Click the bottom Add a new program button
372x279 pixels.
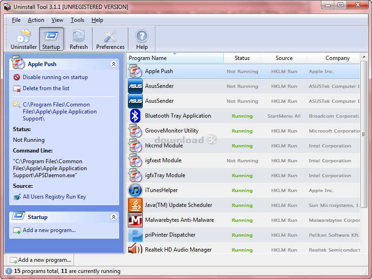point(40,260)
